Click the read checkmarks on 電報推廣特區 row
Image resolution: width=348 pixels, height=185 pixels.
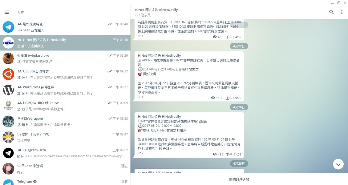click(x=110, y=24)
